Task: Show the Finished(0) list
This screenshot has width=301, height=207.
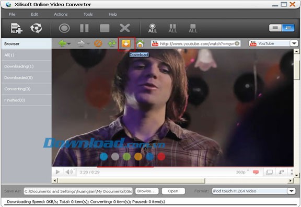Action: (x=26, y=100)
